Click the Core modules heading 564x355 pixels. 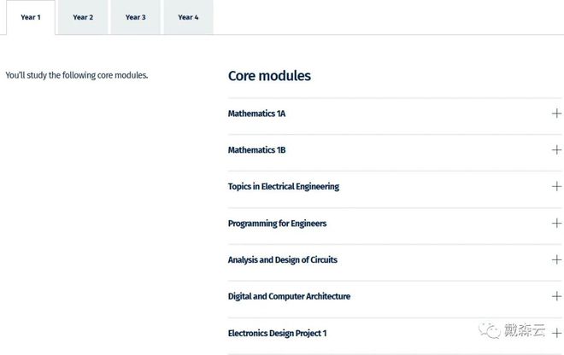[x=269, y=76]
